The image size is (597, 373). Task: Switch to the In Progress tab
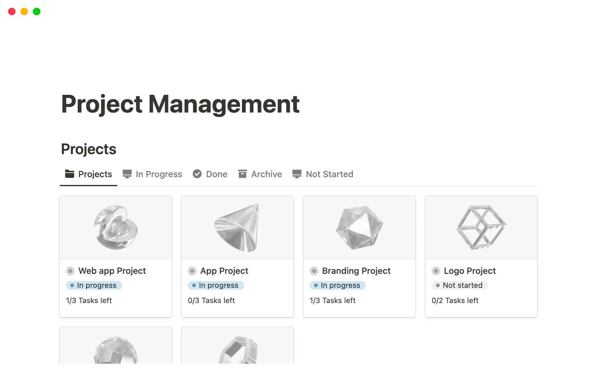159,174
